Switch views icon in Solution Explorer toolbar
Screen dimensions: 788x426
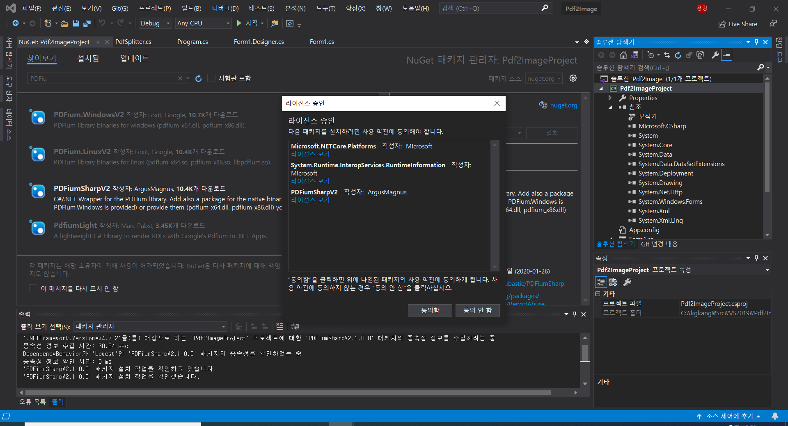635,55
